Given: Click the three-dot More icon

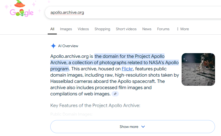Looking at the screenshot, I should [x=177, y=29].
